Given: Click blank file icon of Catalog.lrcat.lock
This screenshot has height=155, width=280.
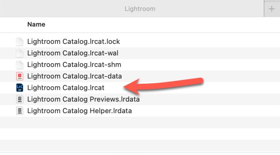Looking at the screenshot, I should point(20,42).
